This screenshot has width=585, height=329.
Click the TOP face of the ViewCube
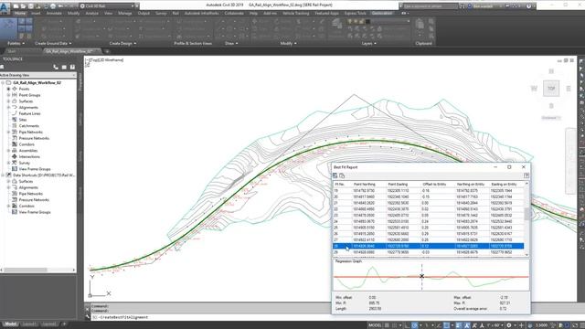(x=551, y=89)
